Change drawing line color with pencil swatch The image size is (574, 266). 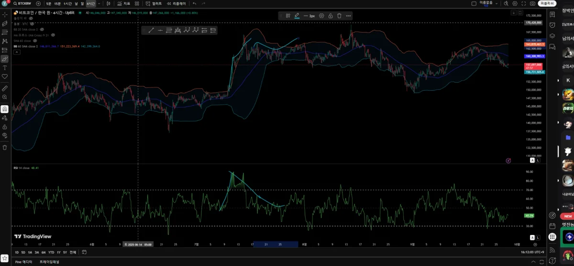coord(297,16)
